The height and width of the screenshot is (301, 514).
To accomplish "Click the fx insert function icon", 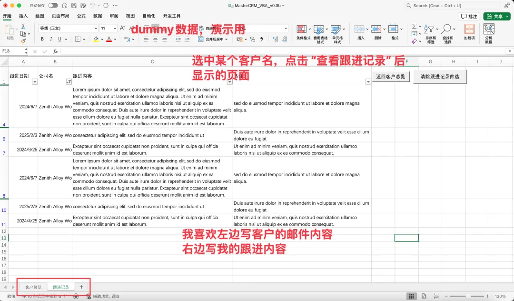I will [55, 51].
